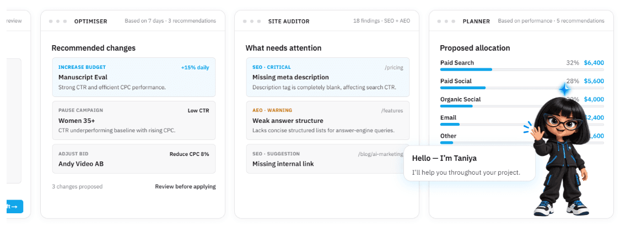Click the window dots on Site Auditor card
This screenshot has height=232, width=620.
[252, 21]
